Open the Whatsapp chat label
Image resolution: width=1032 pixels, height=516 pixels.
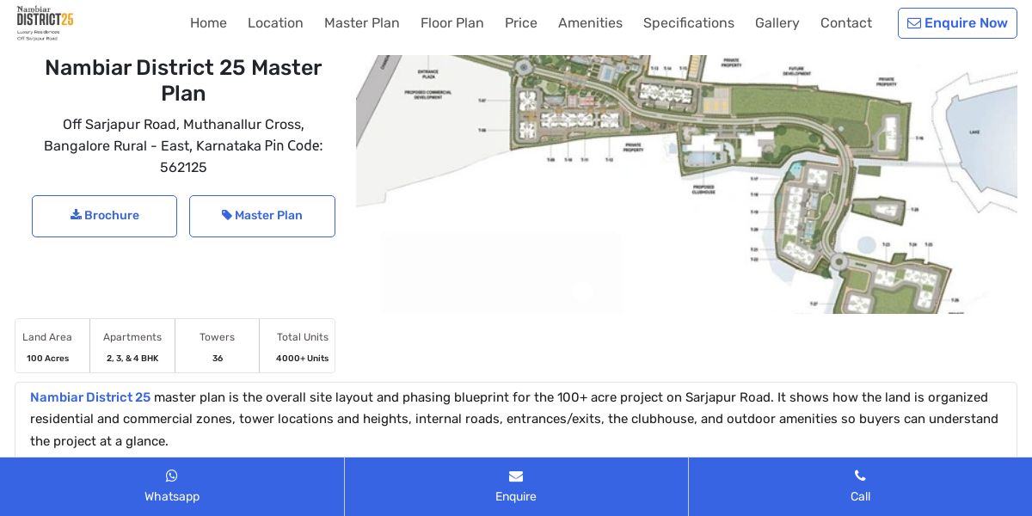click(172, 496)
